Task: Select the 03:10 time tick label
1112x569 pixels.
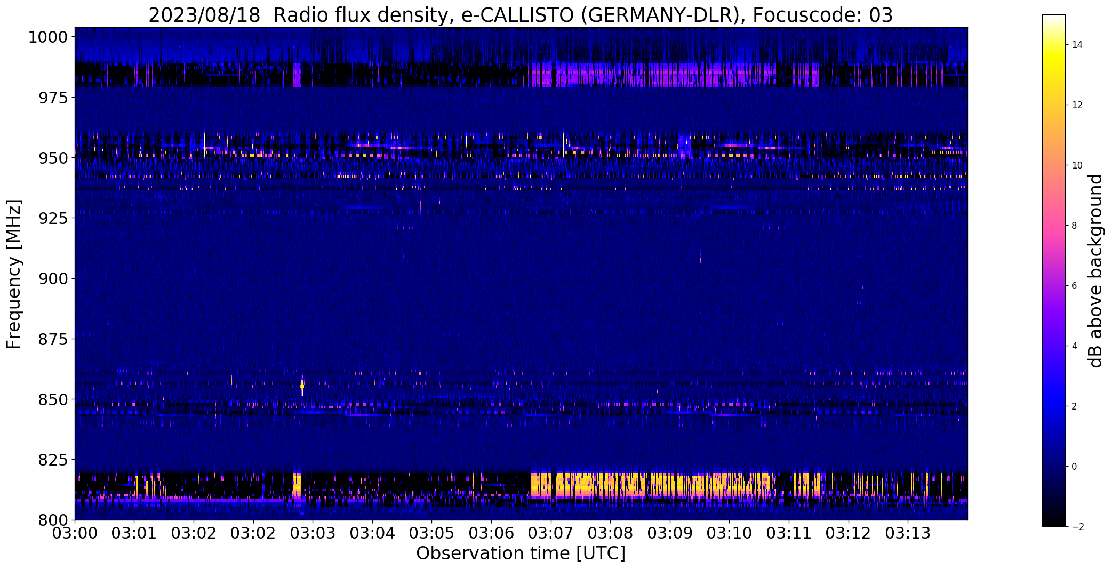Action: pos(729,533)
